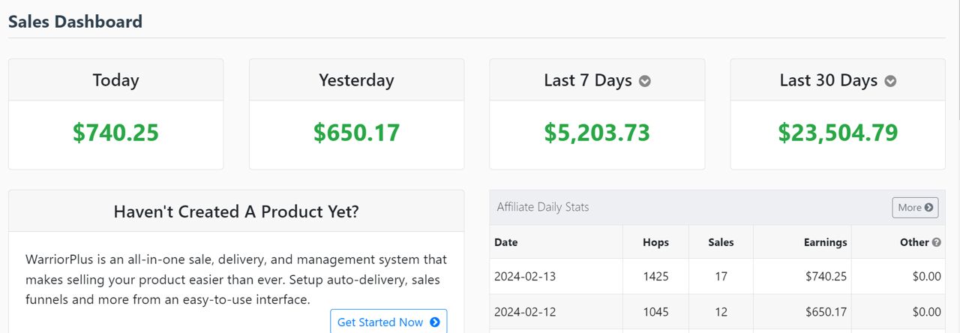
Task: Click $0.00 in the 2024-02-13 row
Action: point(926,276)
